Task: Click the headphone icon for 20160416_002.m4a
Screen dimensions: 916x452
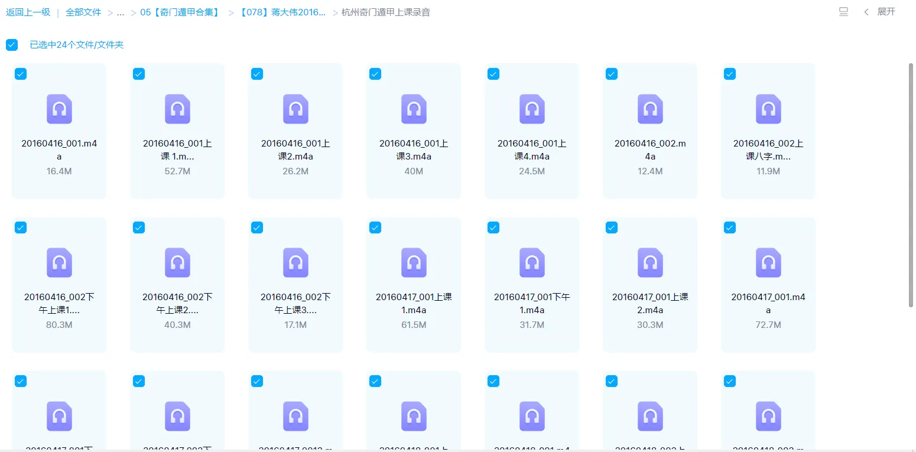Action: (650, 109)
